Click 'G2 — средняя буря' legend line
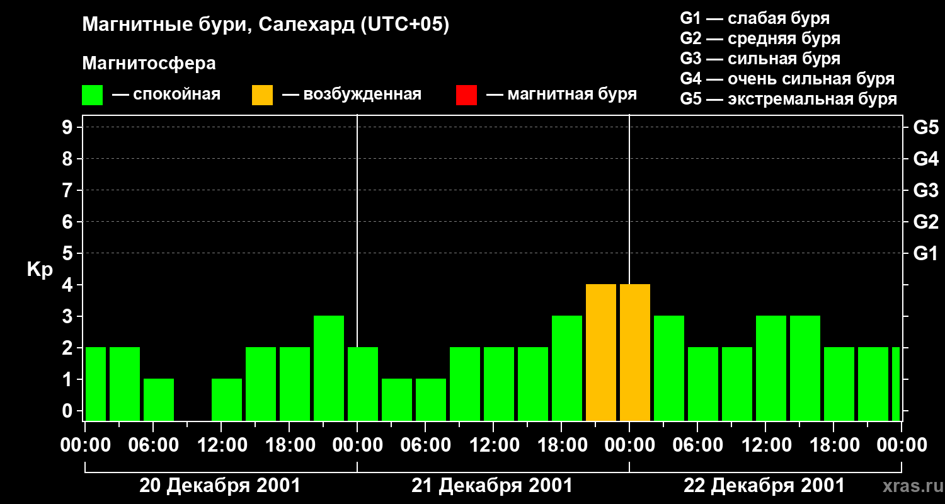The image size is (945, 504). pos(760,38)
